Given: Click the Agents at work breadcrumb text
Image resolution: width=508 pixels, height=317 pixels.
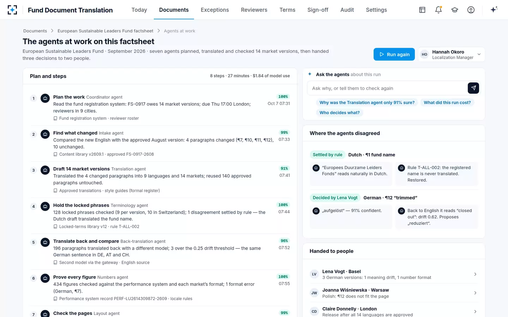Looking at the screenshot, I should (x=180, y=31).
